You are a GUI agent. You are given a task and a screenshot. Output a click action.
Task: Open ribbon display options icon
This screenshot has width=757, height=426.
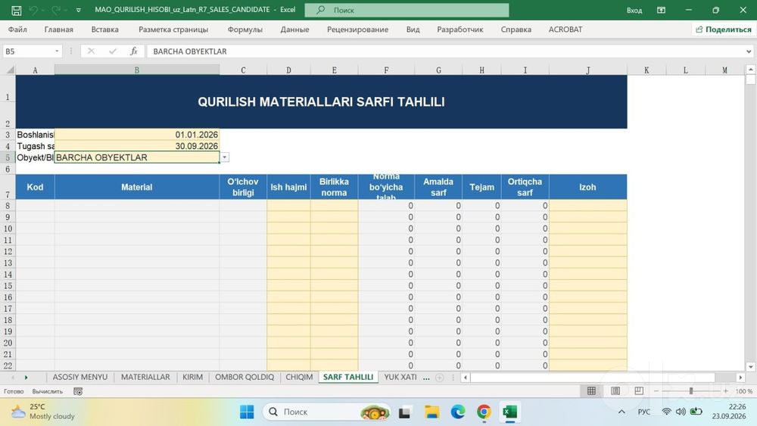click(x=661, y=10)
